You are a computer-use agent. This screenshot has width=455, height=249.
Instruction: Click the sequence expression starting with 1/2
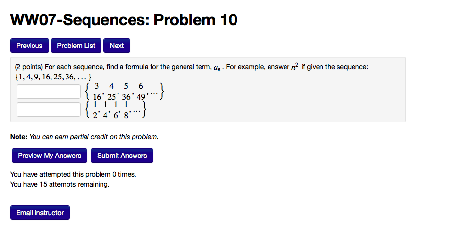click(115, 109)
